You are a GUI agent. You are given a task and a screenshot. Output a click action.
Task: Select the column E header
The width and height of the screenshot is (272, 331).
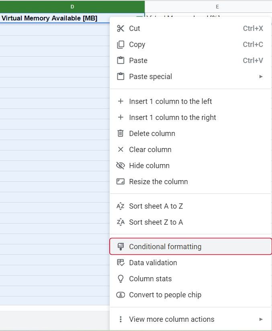217,6
